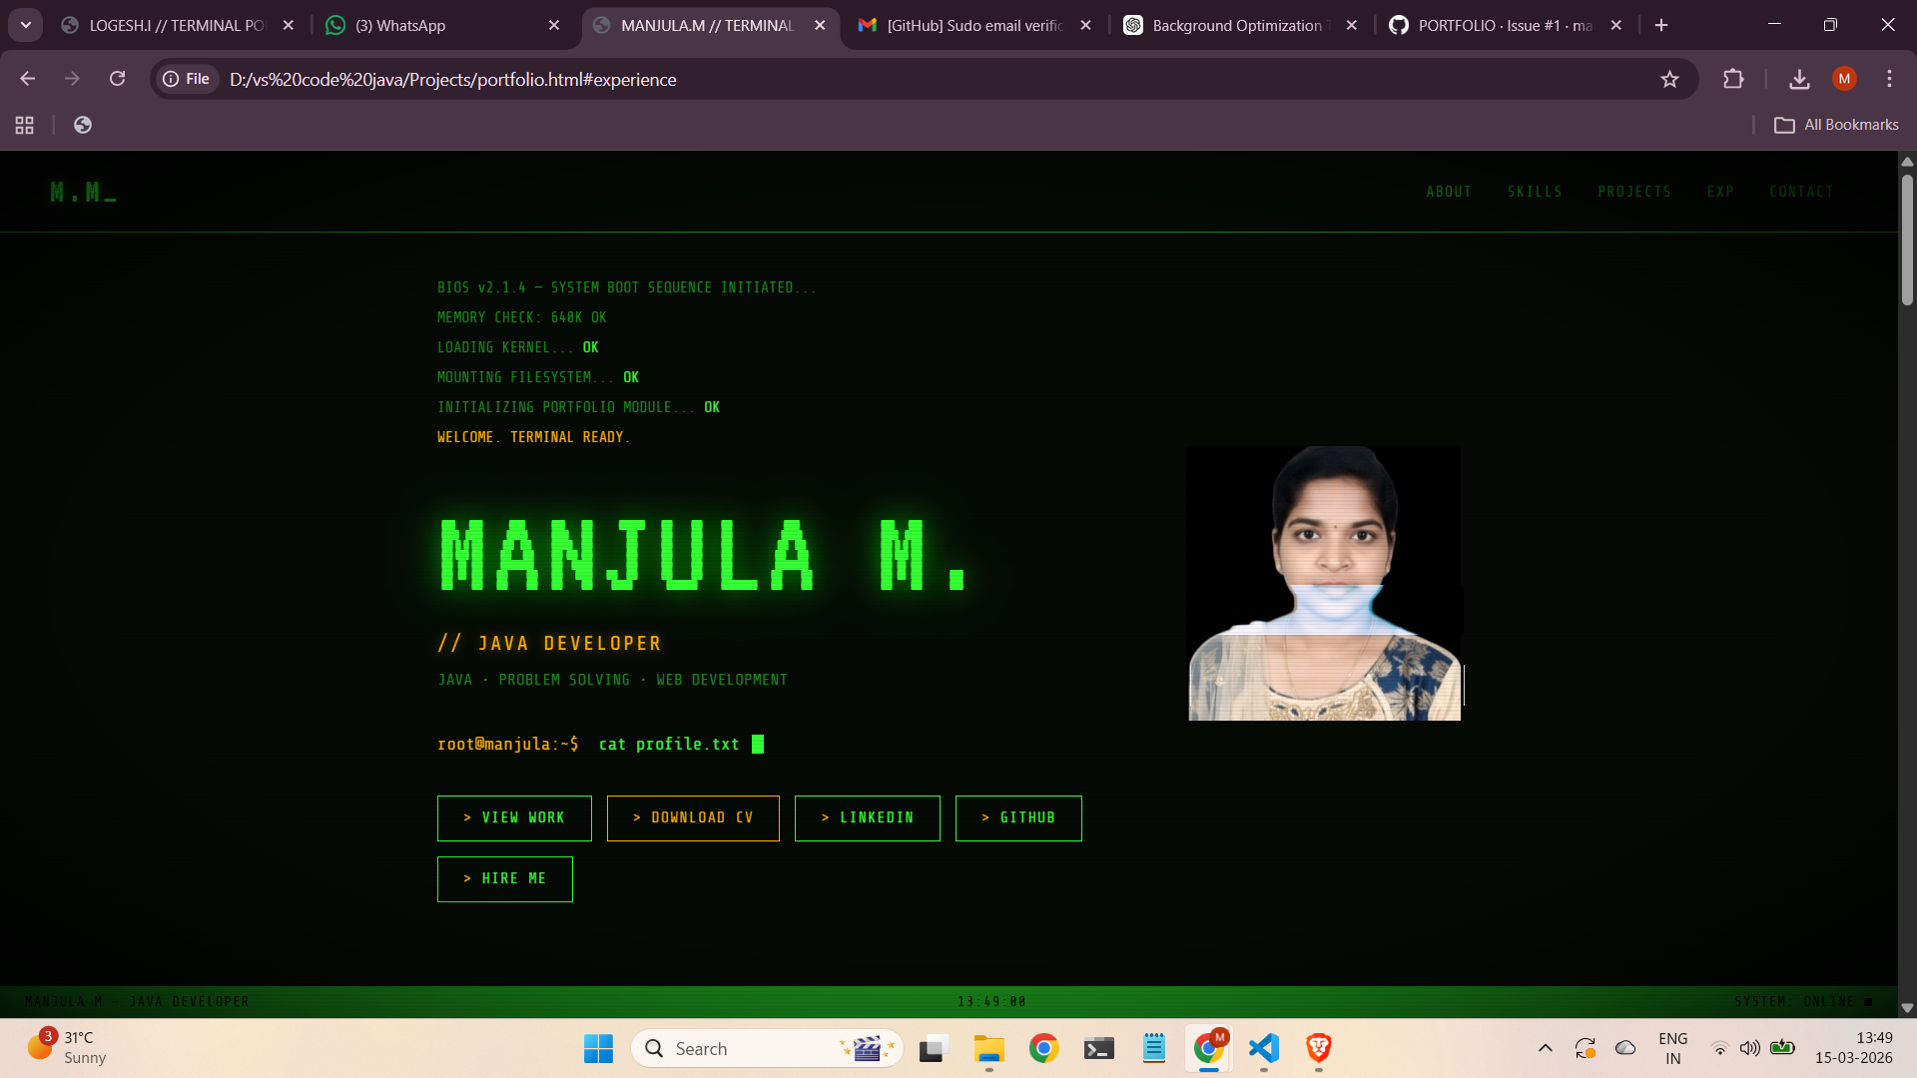Open Chrome with M profile badge

1209,1048
